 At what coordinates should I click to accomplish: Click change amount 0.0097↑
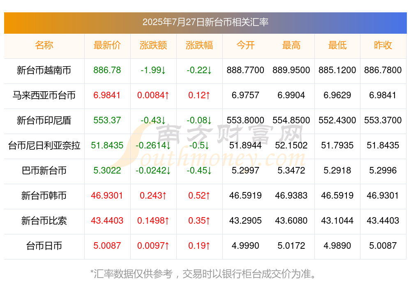(153, 246)
